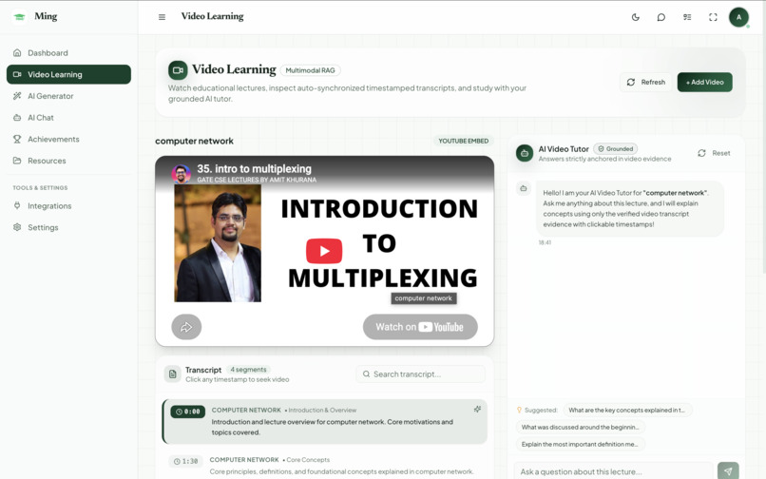766x479 pixels.
Task: Focus the Search transcript field
Action: coord(420,374)
